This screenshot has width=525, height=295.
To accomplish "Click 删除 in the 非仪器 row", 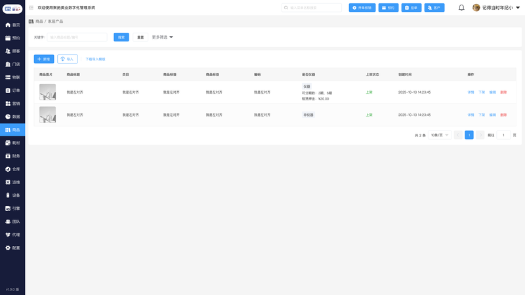I will (503, 115).
